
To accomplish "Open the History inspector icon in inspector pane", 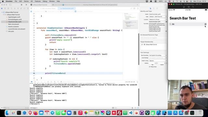I will (x=154, y=8).
